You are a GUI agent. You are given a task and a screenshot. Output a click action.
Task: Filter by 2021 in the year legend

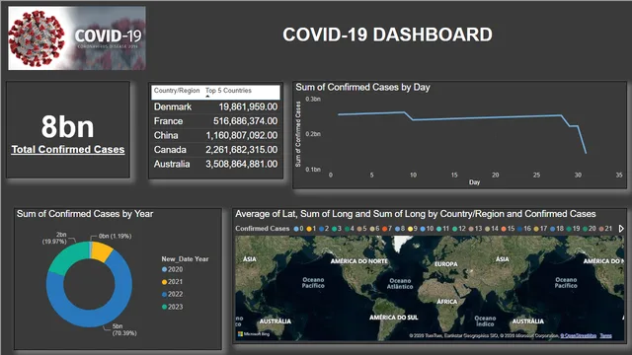173,282
